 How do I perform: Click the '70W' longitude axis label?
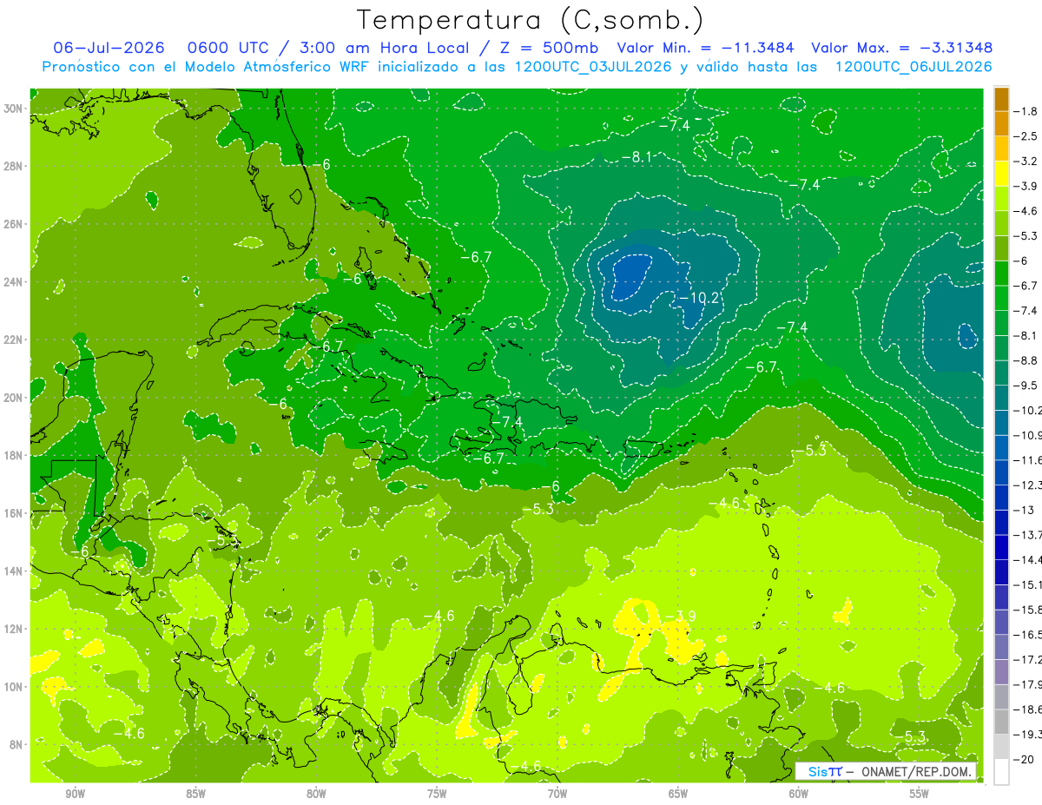click(x=557, y=794)
